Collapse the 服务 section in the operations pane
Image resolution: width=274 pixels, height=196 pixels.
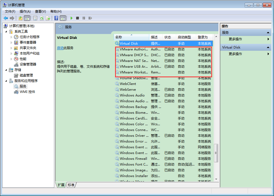pyautogui.click(x=268, y=32)
